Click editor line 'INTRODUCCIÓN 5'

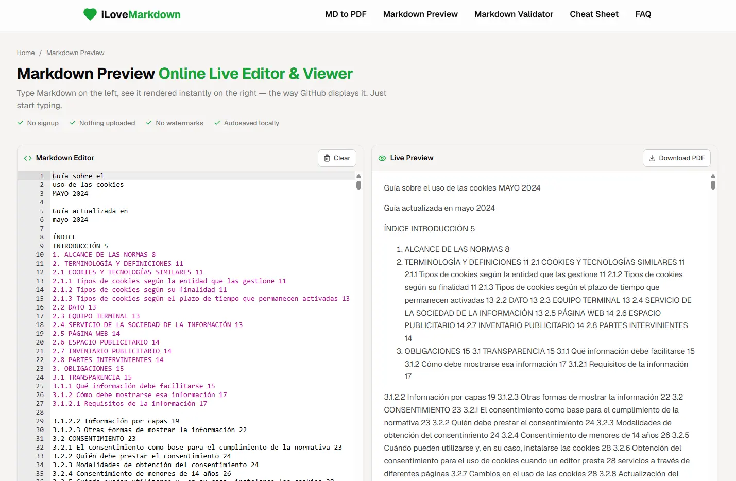80,246
